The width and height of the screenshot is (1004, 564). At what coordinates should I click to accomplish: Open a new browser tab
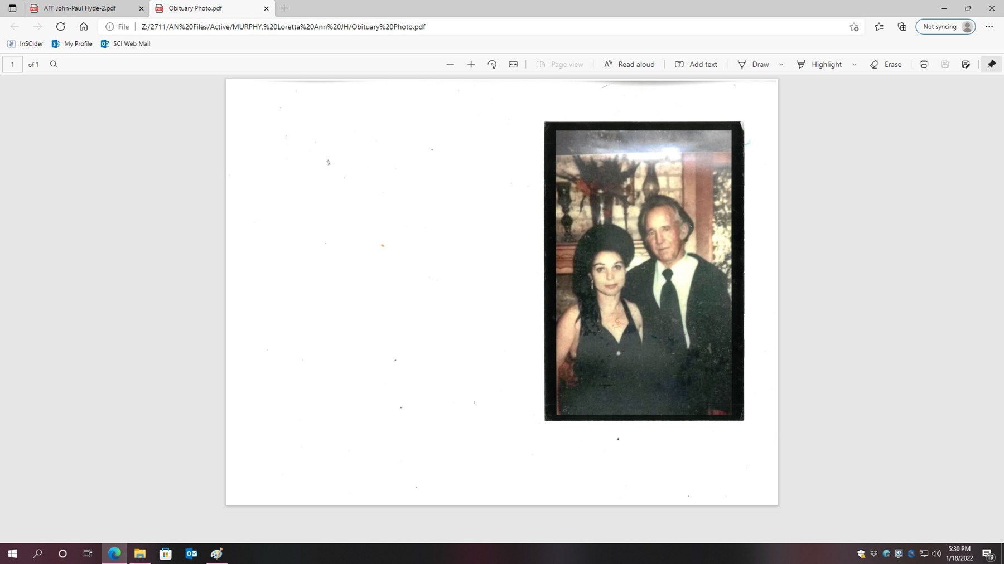(x=284, y=8)
